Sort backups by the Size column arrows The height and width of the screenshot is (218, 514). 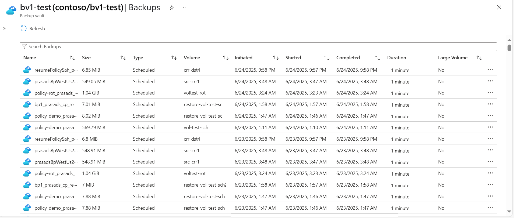click(123, 58)
